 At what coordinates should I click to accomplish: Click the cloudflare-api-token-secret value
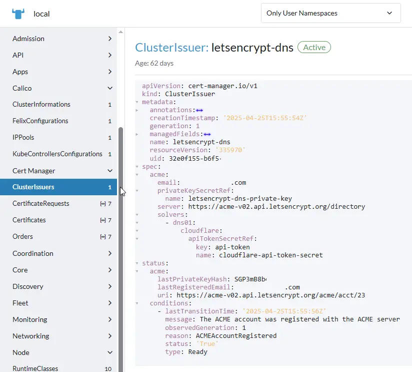[271, 255]
